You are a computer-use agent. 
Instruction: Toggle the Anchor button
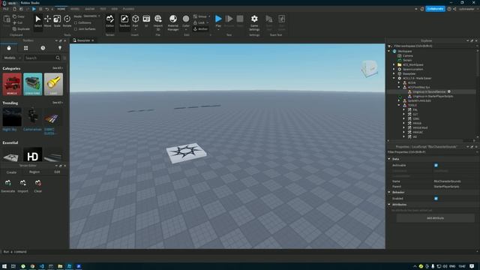pos(200,29)
